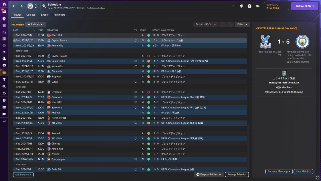Tick the selection circle for Union Berlin fixture
321x181 pixels.
click(x=14, y=61)
